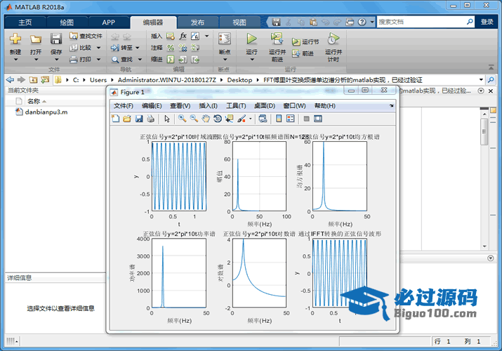Open the 转至 (Go To) dropdown
502x351 pixels.
pyautogui.click(x=138, y=48)
